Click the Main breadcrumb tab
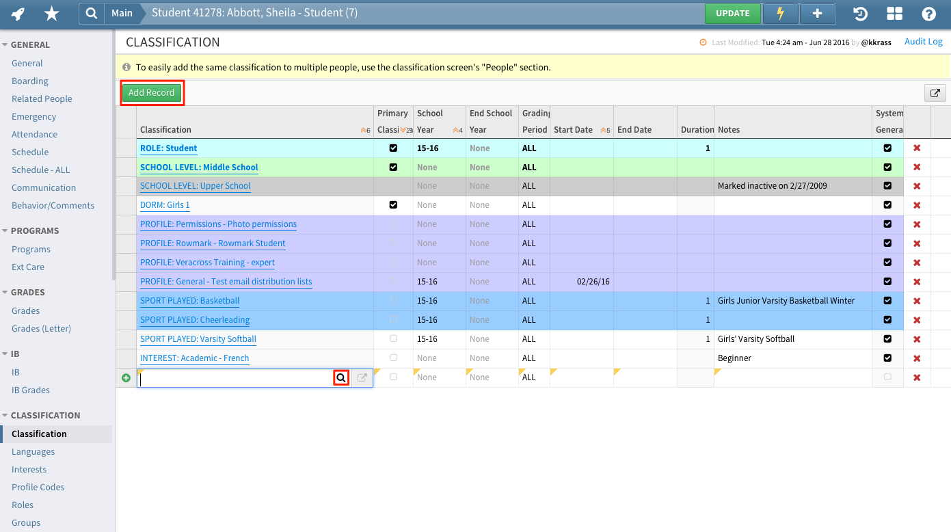This screenshot has width=951, height=532. click(x=122, y=13)
